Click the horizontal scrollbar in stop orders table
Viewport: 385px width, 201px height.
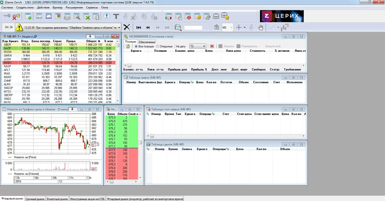(225, 136)
